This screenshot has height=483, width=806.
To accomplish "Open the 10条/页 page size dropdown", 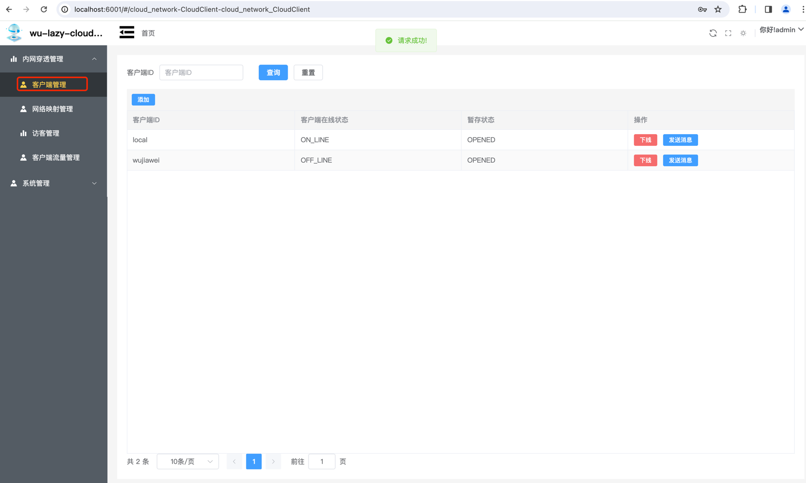I will pyautogui.click(x=188, y=461).
